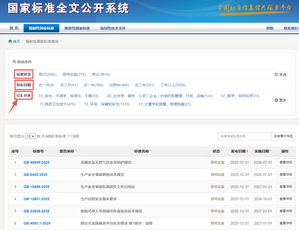Viewport: 299px width, 230px height.
Task: Click the plus icon on the 更多 button
Action: (277, 100)
